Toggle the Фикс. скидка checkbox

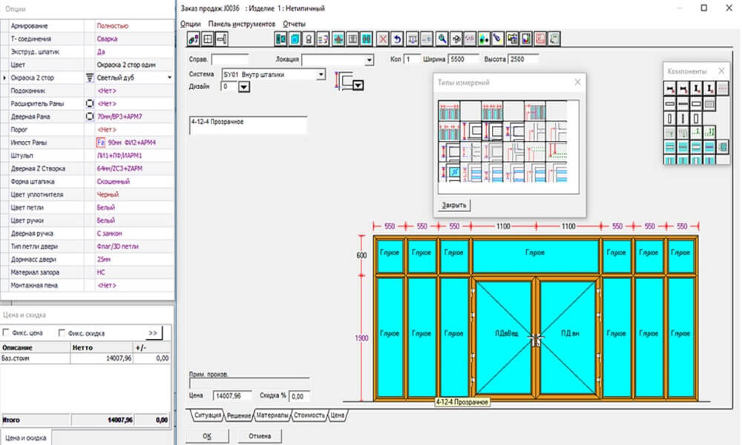point(62,333)
